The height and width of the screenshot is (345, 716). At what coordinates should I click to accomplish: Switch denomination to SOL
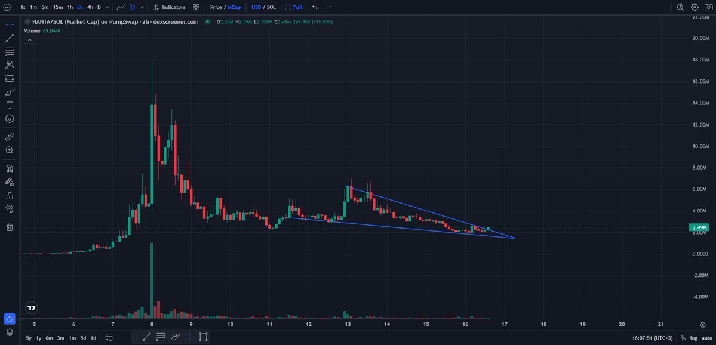[x=271, y=7]
